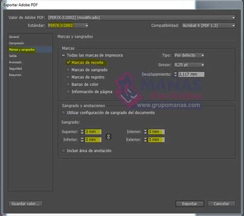Check Utilizar configuración de sangrado del documento

click(63, 113)
